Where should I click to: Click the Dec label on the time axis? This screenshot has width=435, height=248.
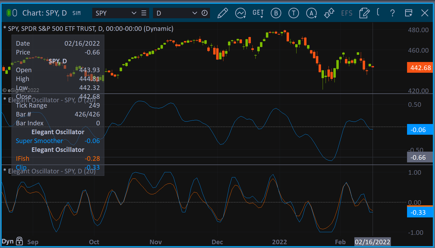point(217,242)
